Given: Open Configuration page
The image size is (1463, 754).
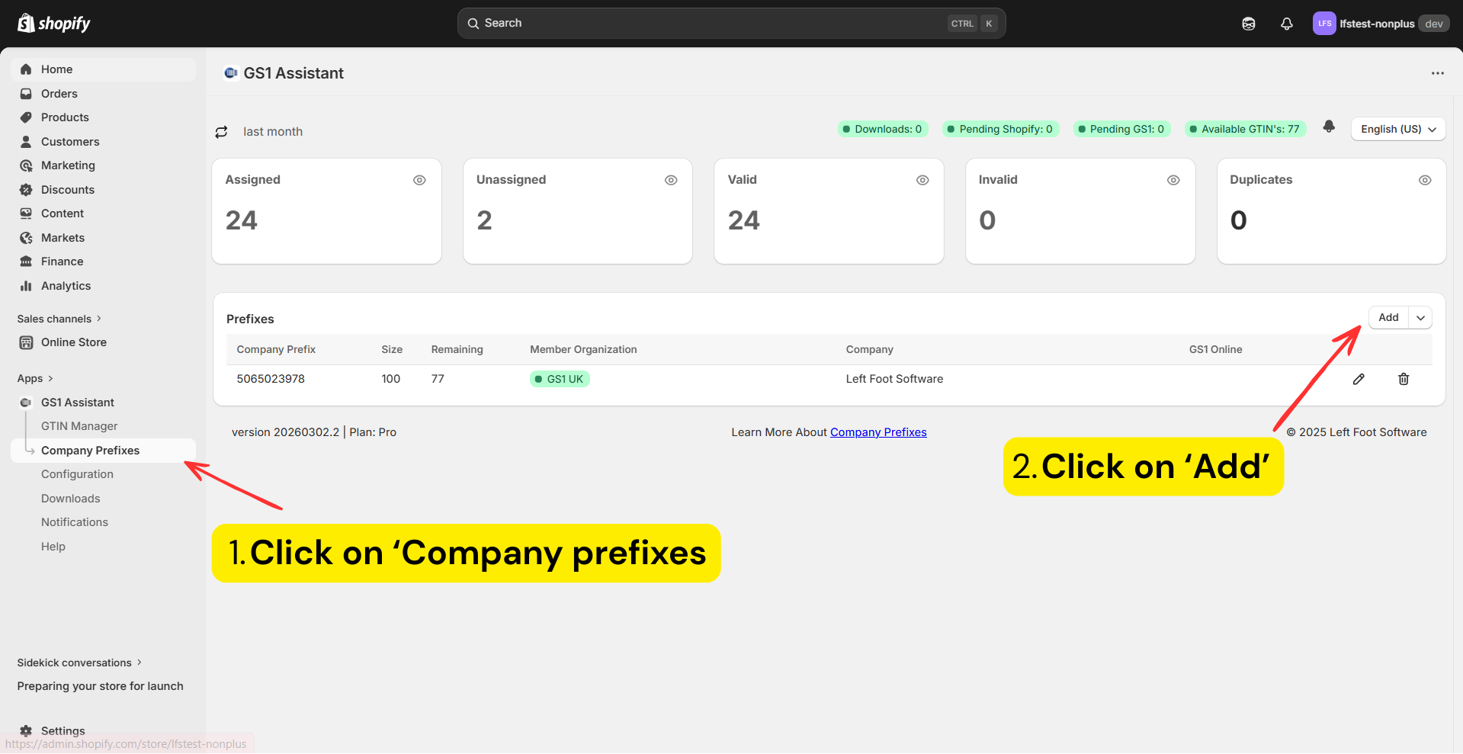Looking at the screenshot, I should (77, 474).
